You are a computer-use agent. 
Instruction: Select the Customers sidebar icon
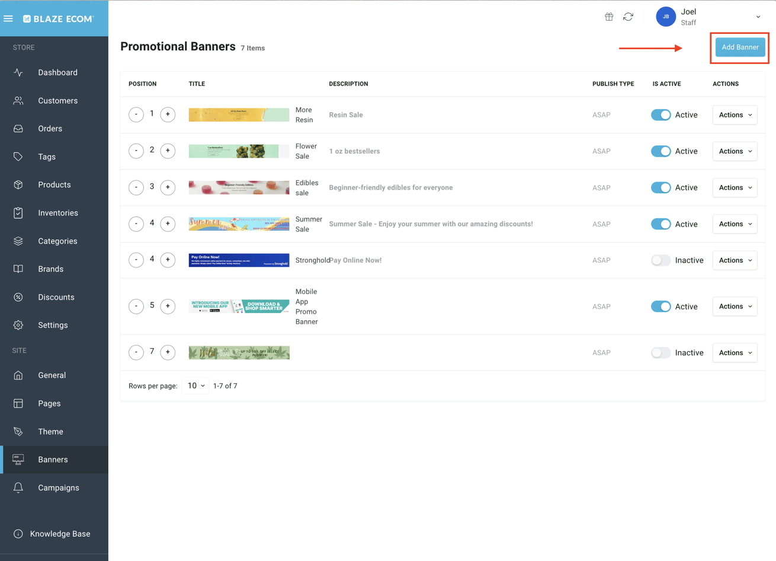click(18, 100)
